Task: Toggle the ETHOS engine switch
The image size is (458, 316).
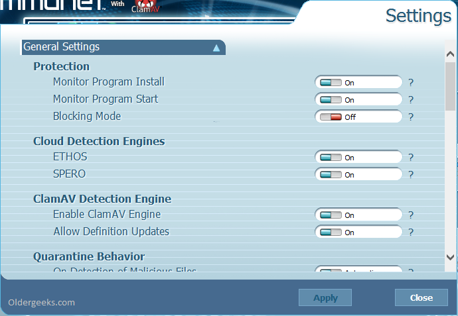Action: pyautogui.click(x=331, y=158)
